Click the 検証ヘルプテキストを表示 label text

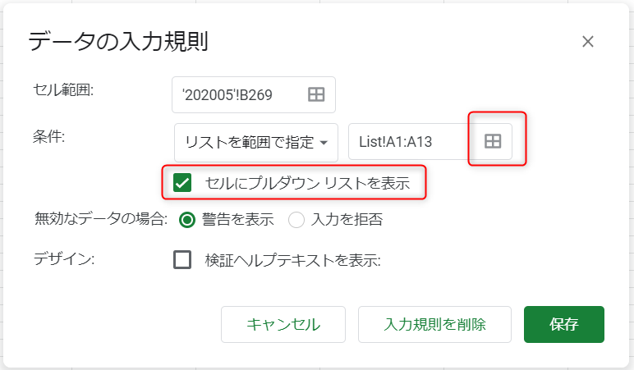[292, 261]
